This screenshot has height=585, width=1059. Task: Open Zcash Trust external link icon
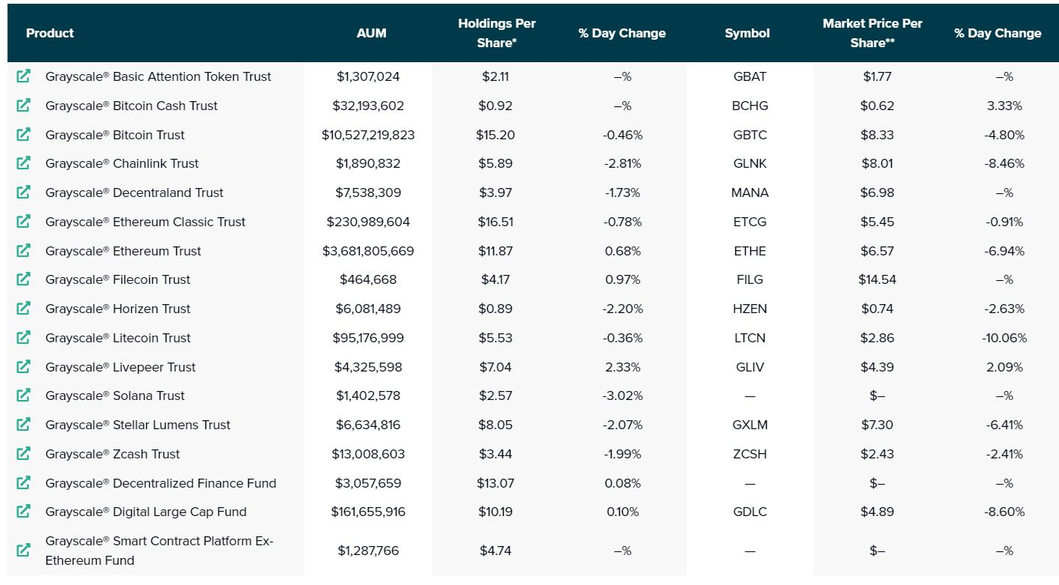coord(23,454)
